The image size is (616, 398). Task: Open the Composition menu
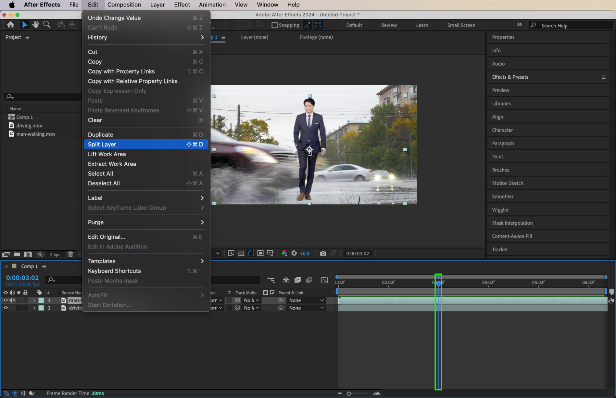124,5
